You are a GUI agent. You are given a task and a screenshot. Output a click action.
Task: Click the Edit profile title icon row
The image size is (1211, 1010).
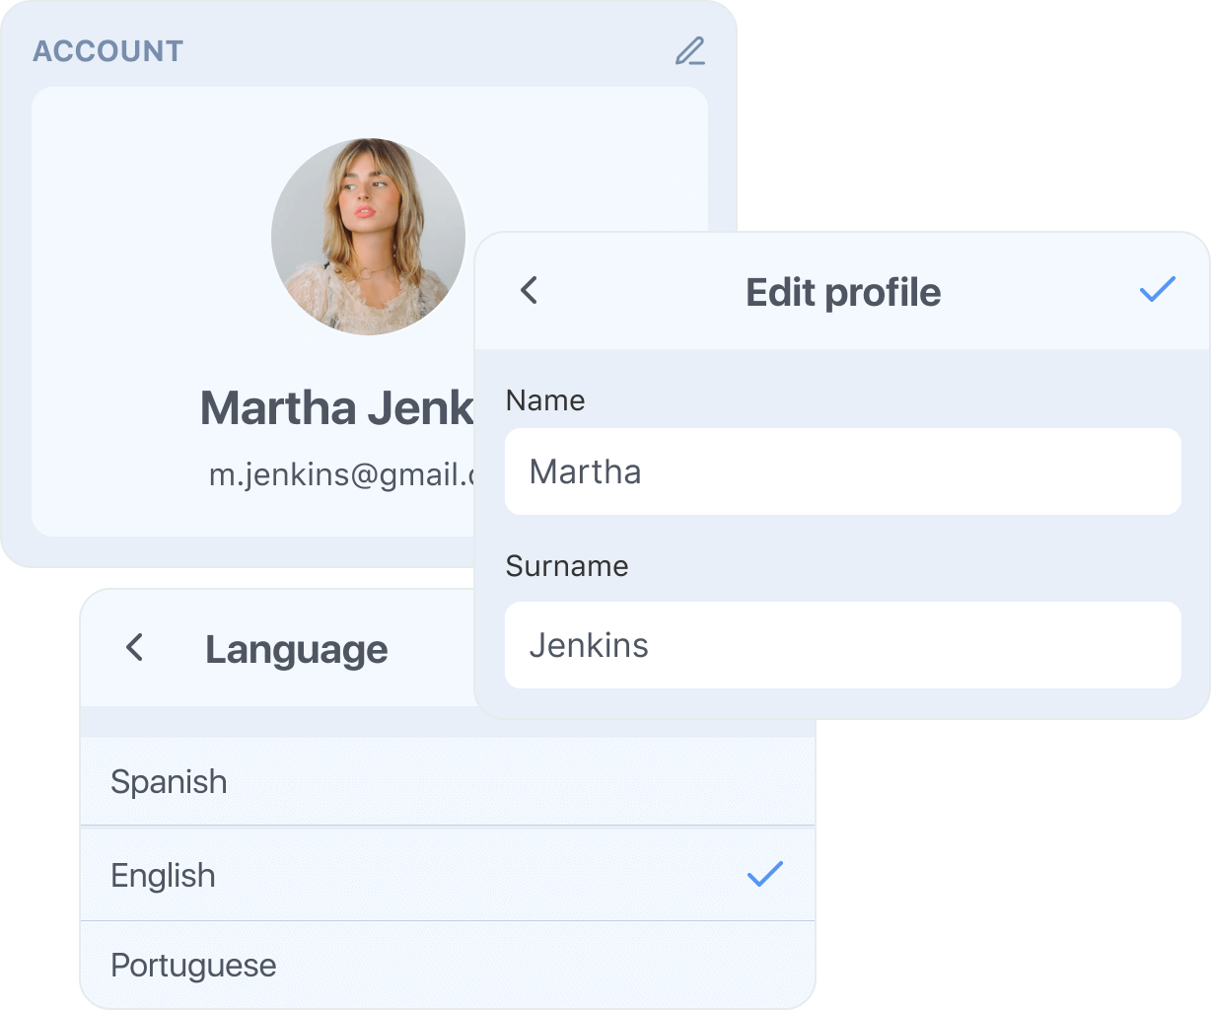tap(843, 292)
